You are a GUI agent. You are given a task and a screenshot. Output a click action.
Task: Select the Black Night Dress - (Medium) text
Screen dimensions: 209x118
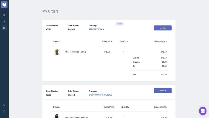click(x=76, y=117)
